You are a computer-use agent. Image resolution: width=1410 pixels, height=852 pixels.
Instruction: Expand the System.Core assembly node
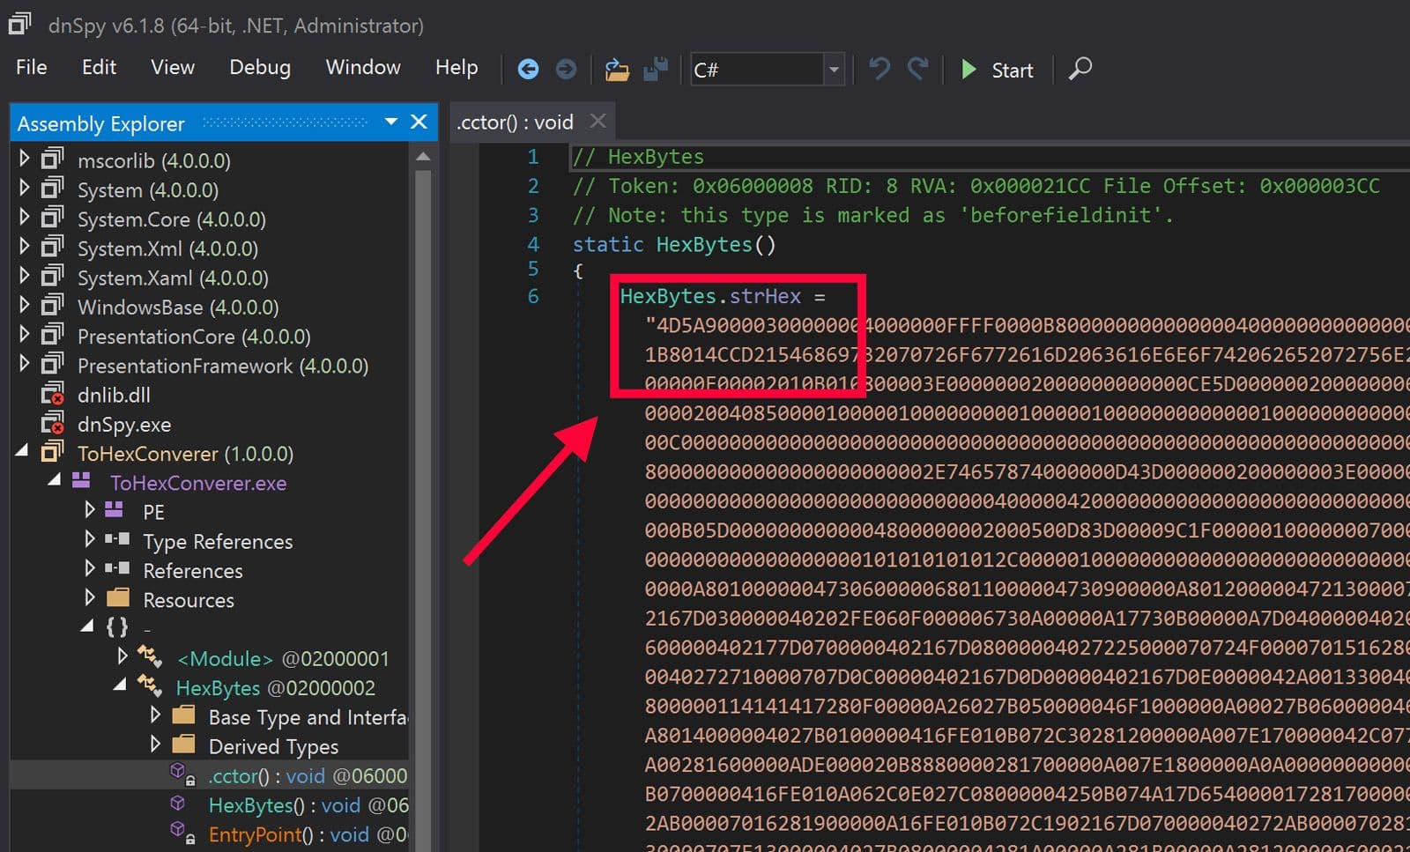tap(25, 217)
